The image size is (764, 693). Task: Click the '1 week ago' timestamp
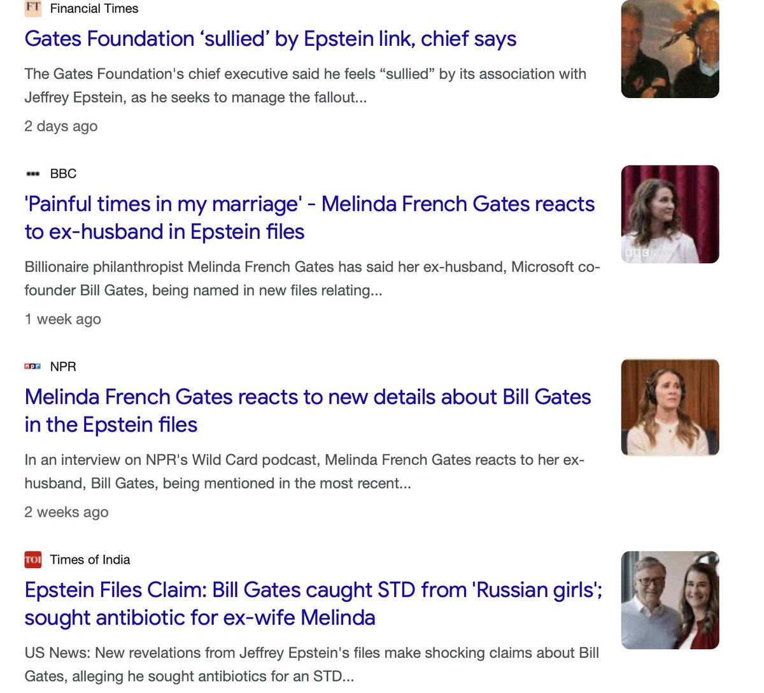[x=62, y=319]
